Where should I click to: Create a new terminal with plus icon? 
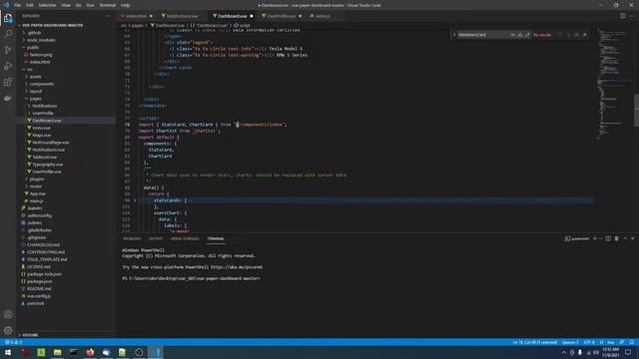[x=595, y=238]
